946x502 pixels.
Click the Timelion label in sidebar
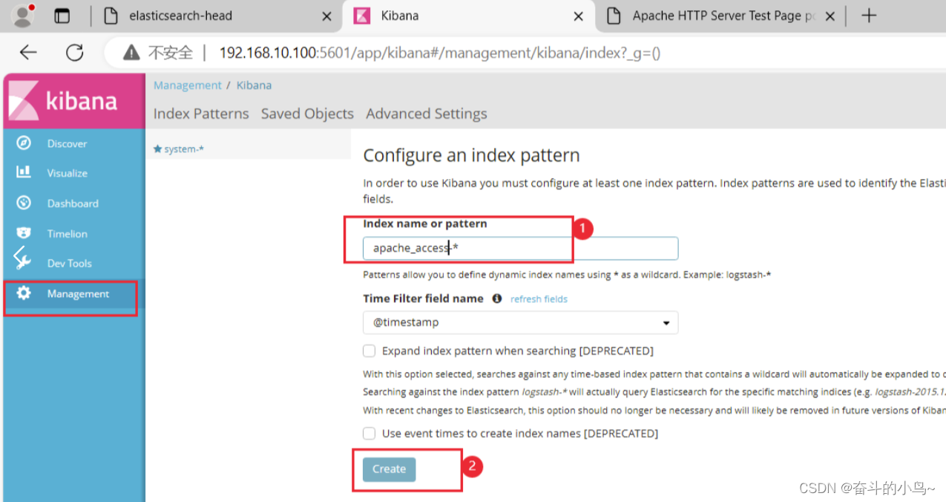point(68,234)
